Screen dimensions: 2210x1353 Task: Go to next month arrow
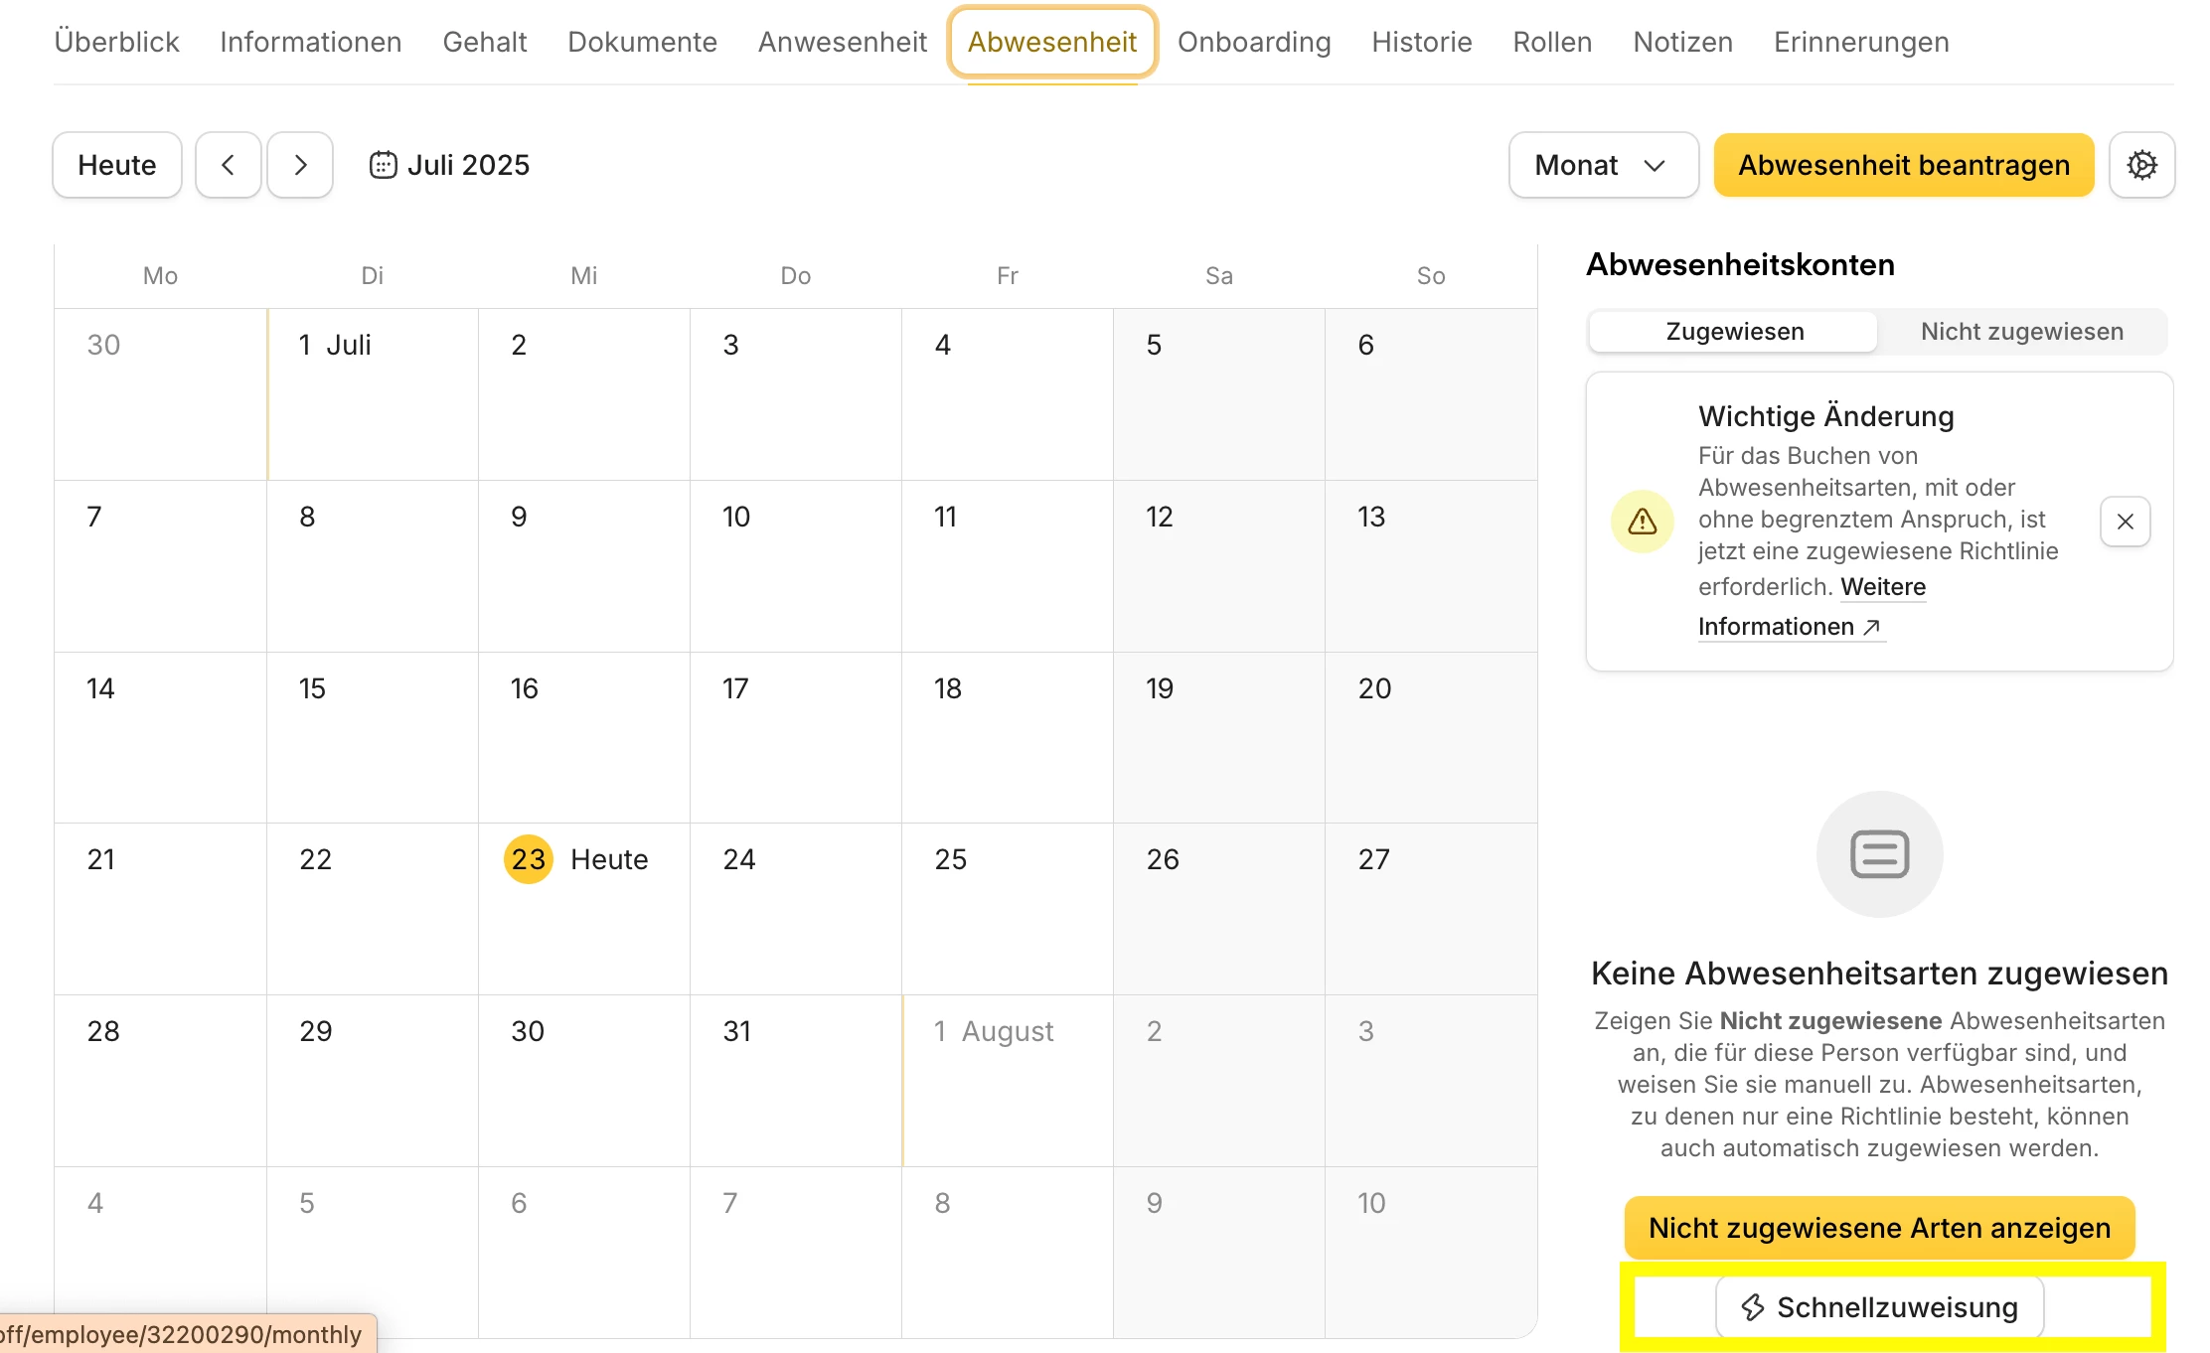coord(300,165)
